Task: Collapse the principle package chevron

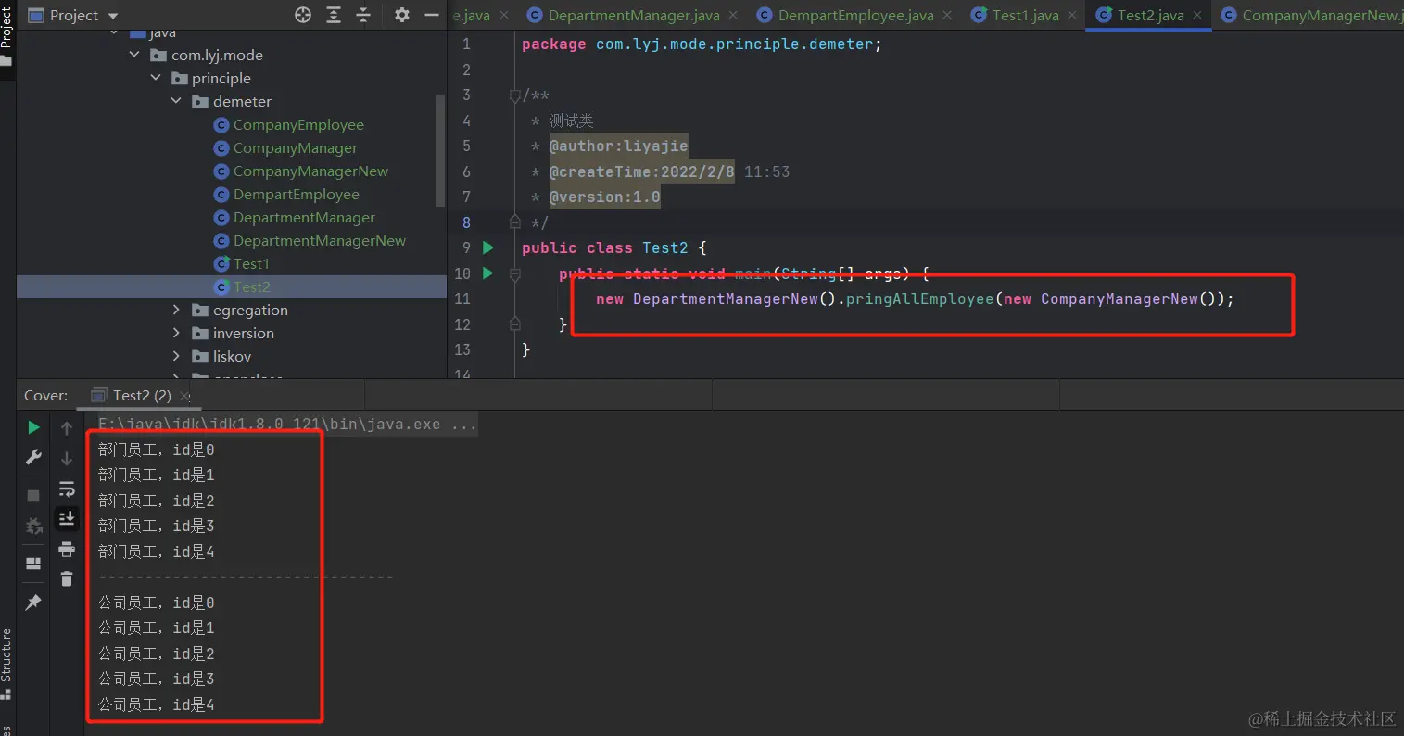Action: coord(155,78)
